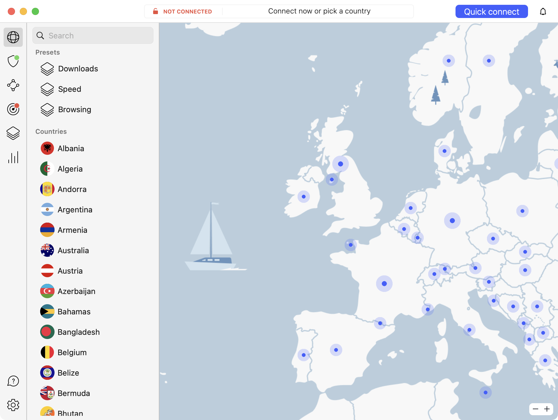Click the country search field
This screenshot has height=420, width=558.
93,35
